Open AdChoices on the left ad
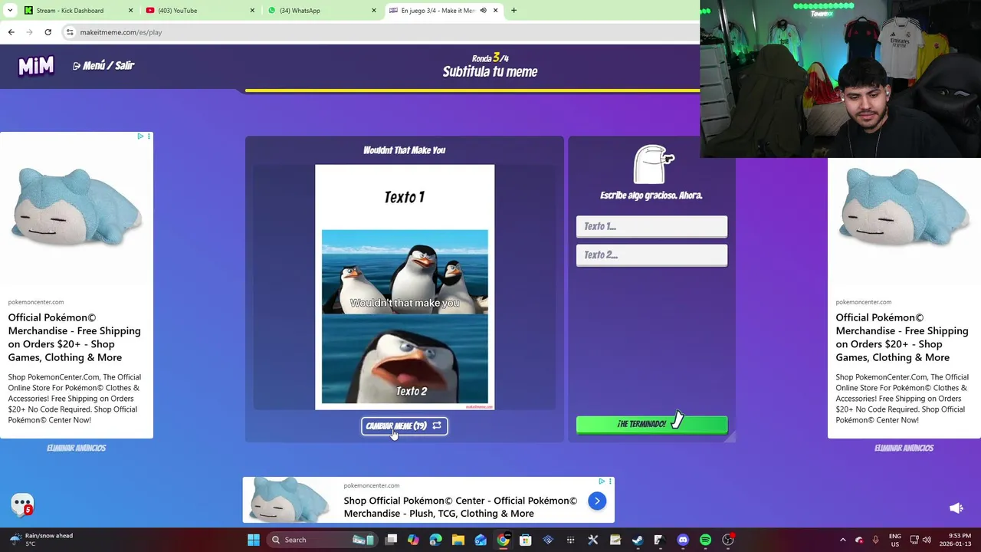Image resolution: width=981 pixels, height=552 pixels. (x=140, y=136)
